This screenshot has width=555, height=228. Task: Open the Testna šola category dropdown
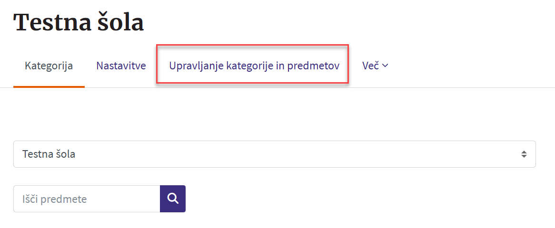click(x=274, y=154)
